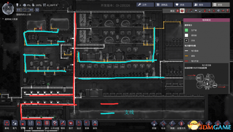
Task: Open the 研发 research screen
Action: (x=221, y=5)
